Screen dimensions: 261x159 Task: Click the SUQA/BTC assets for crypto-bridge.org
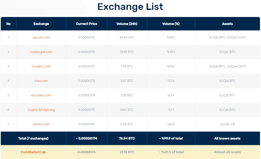(227, 110)
